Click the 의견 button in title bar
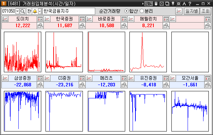 [x=148, y=4]
